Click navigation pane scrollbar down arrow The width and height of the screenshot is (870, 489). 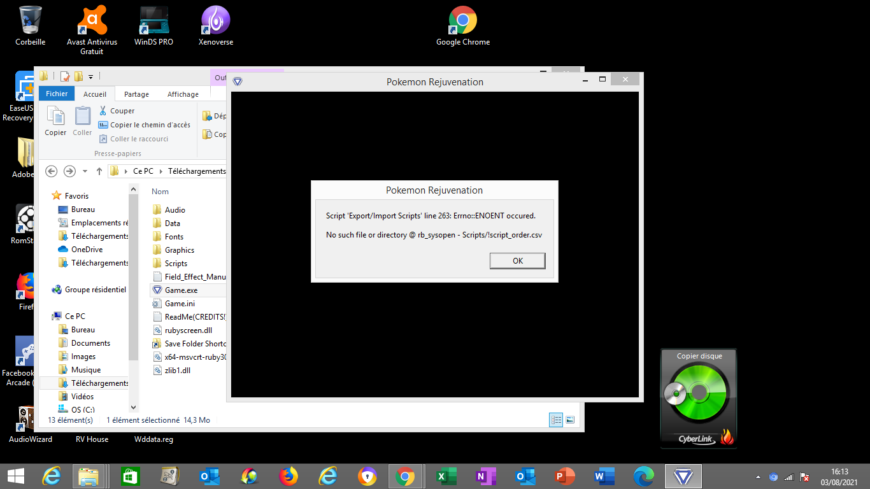tap(133, 407)
